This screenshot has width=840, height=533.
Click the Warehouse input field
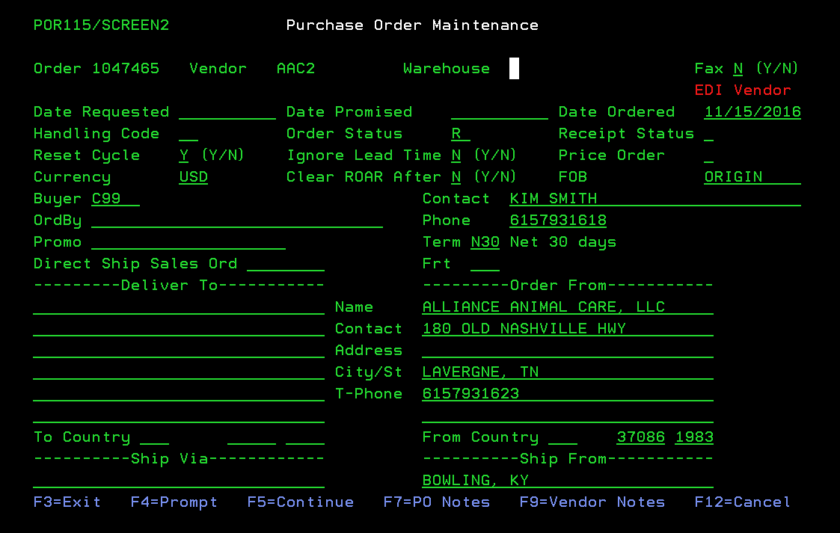[514, 69]
